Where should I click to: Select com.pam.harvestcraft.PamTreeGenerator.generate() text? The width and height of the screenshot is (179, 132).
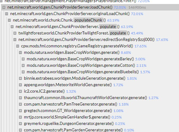71,104
